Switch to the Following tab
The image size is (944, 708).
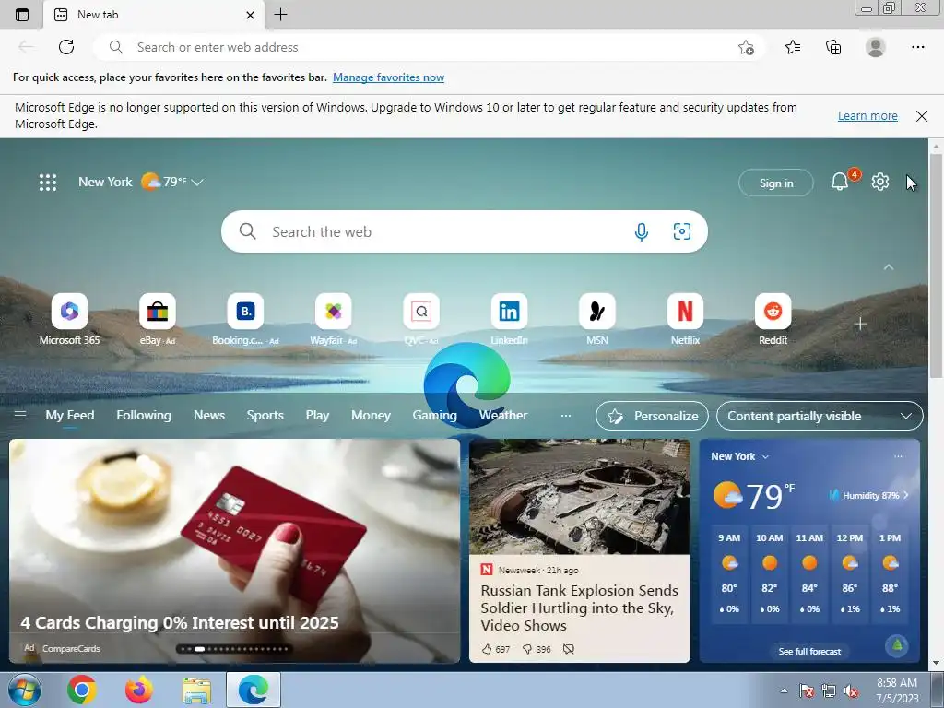(144, 416)
